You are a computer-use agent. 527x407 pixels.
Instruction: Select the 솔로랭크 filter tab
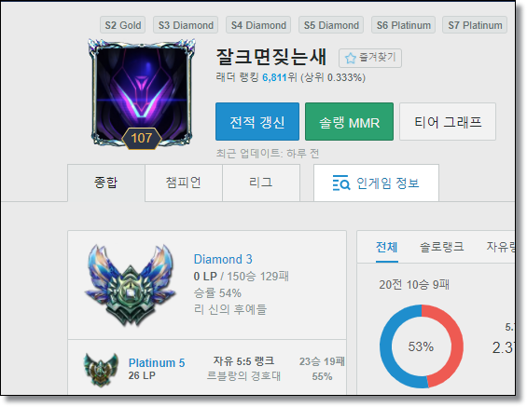click(441, 247)
